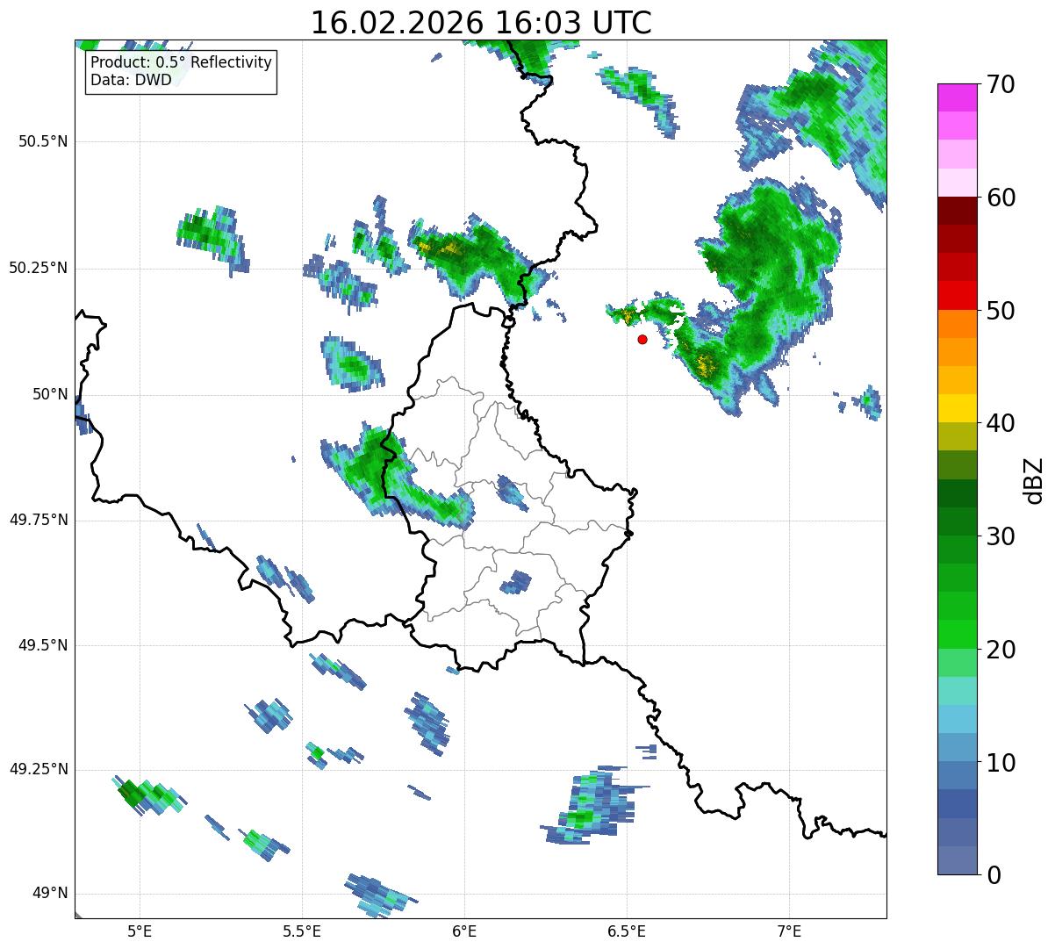Viewport: 1055px width, 949px height.
Task: Click the dark maroon colorbar swatch just below the 60 tick
Action: pyautogui.click(x=957, y=212)
